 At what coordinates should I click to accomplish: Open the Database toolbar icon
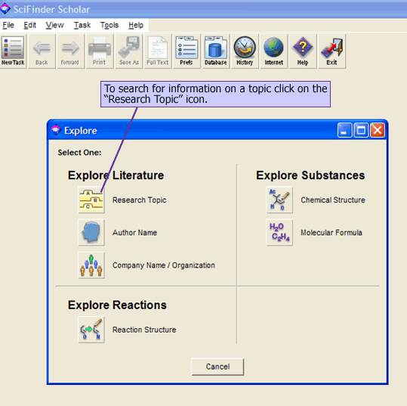point(216,51)
